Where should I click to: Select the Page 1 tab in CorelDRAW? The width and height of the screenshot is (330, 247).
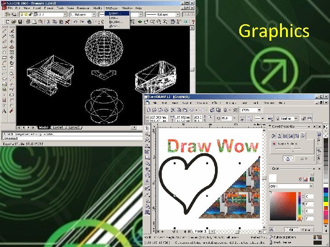click(201, 231)
